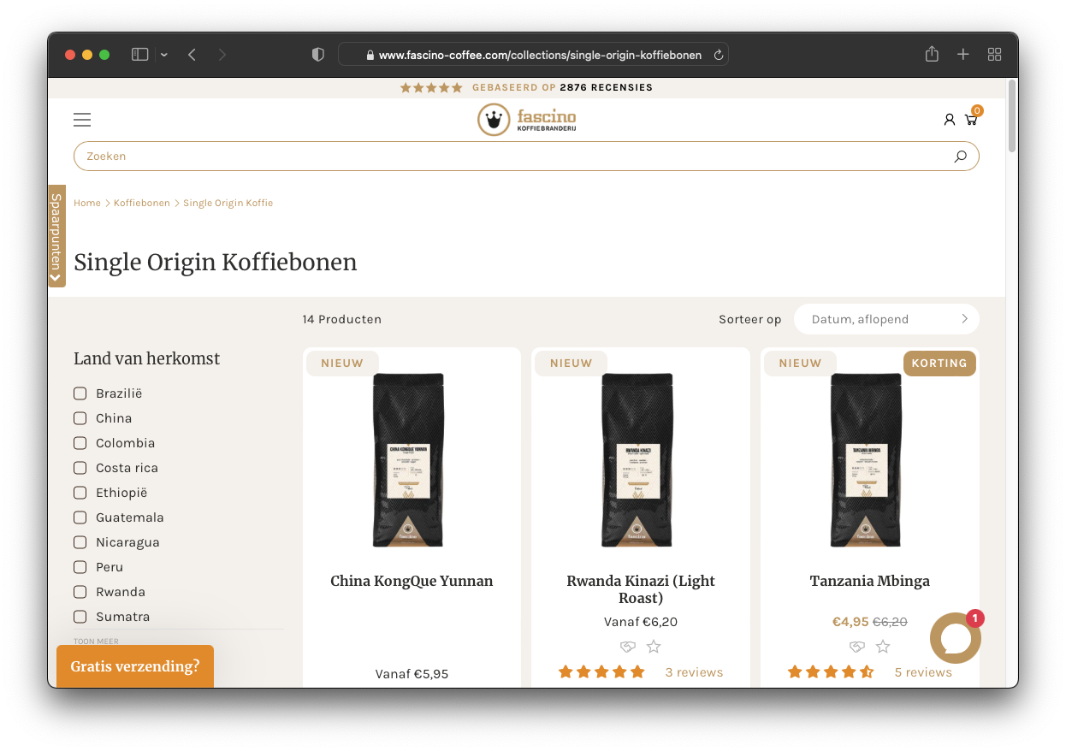Click the 2876 recensies banner text

[x=607, y=87]
